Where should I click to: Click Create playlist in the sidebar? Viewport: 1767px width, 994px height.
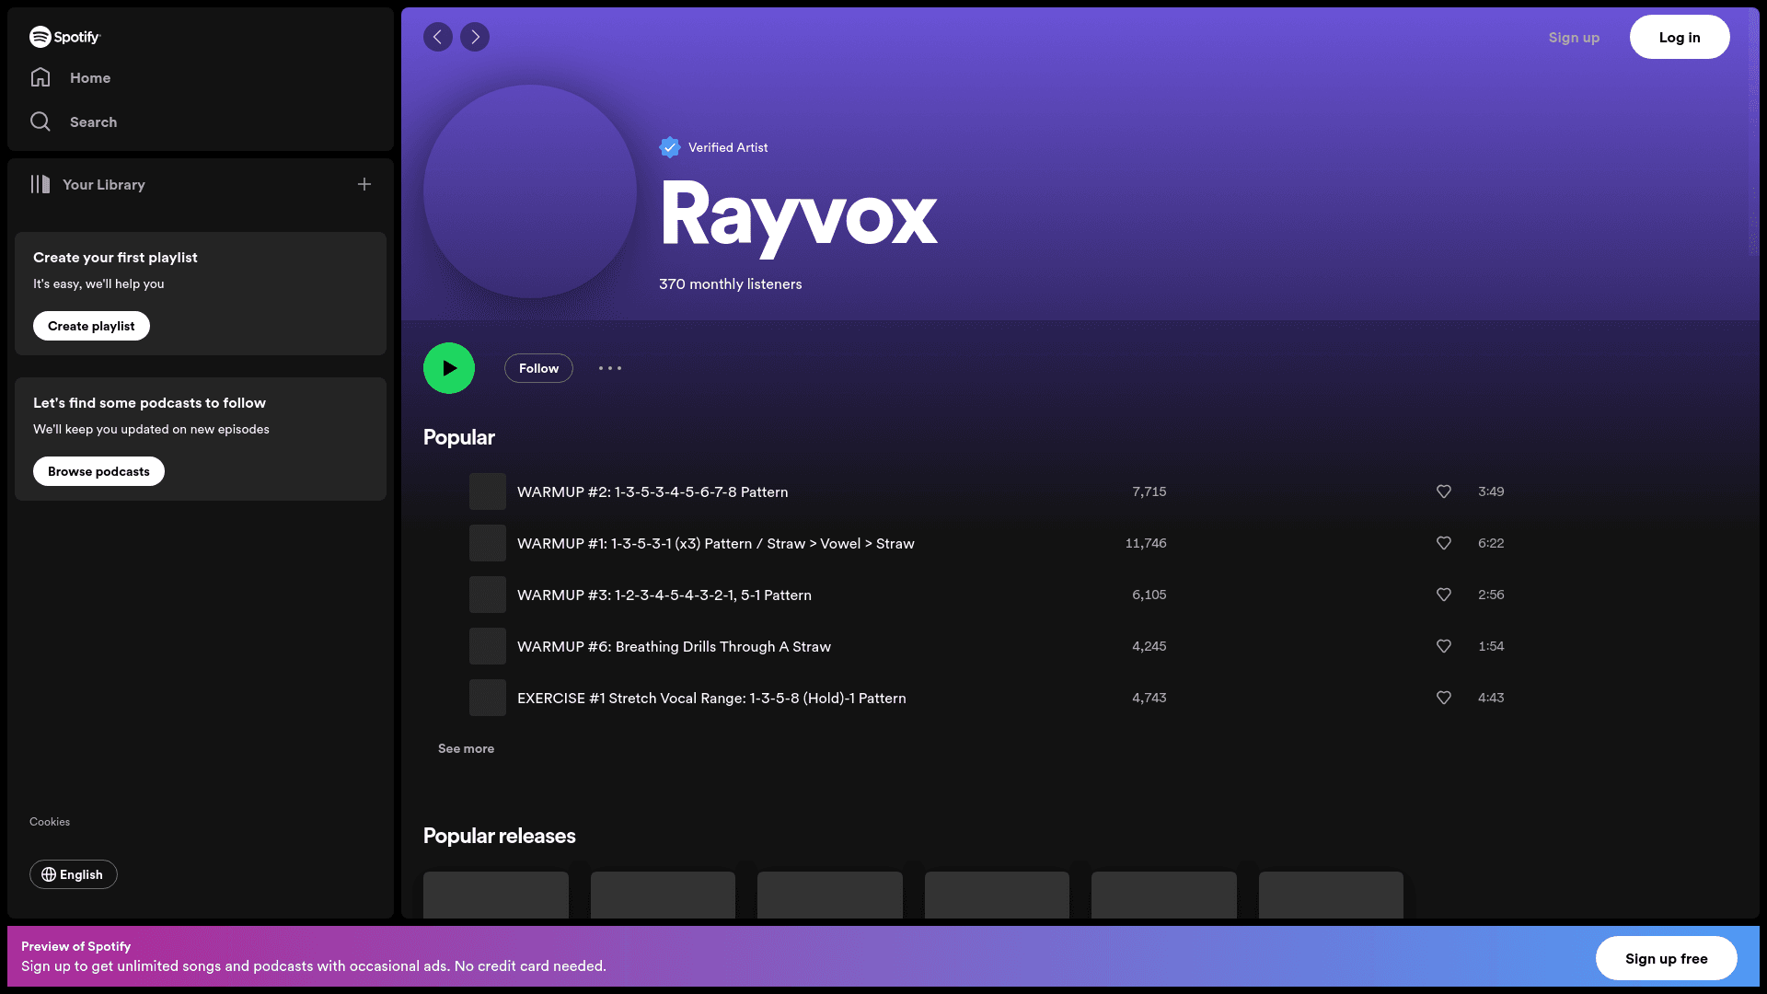coord(91,326)
